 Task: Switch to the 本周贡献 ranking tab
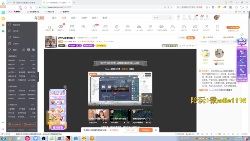213,42
